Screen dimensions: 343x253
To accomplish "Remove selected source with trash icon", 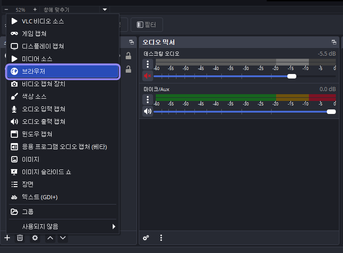I will pyautogui.click(x=20, y=238).
